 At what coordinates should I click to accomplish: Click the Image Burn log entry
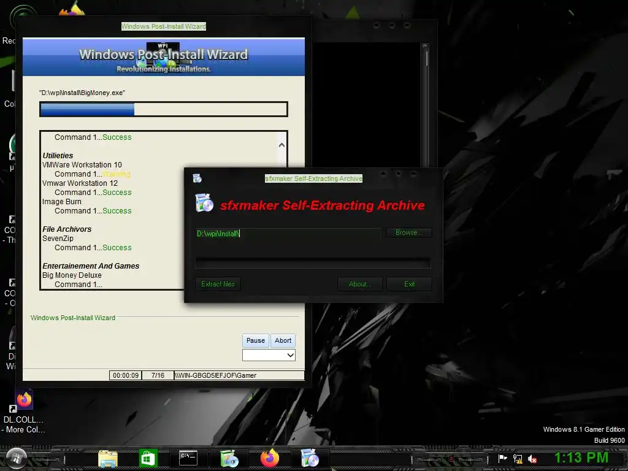(x=62, y=201)
